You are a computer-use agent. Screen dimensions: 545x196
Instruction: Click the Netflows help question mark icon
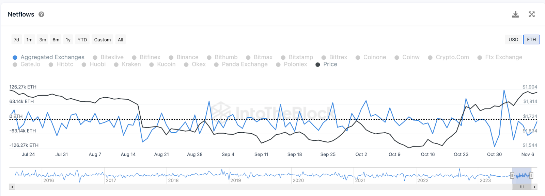(41, 14)
